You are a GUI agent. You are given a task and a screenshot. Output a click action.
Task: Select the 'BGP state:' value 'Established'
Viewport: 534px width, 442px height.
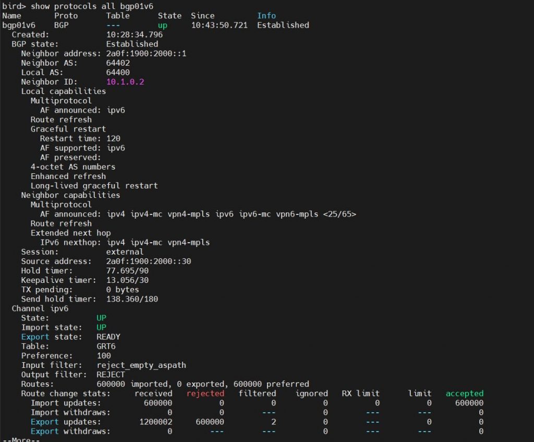[x=132, y=44]
